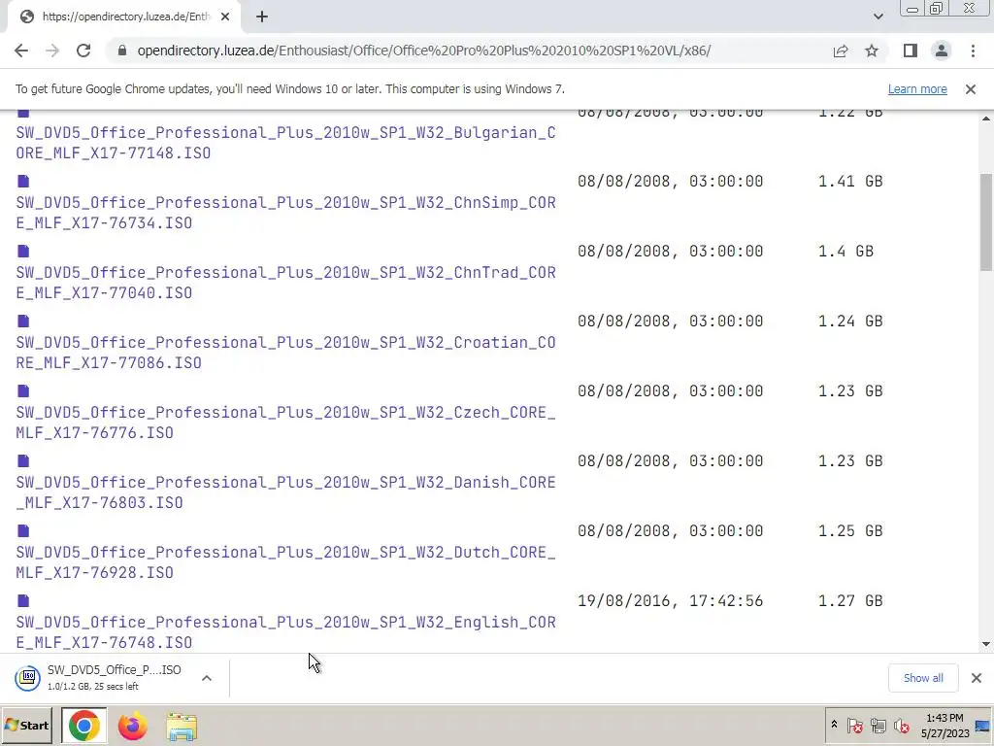Open Action Center flag icon

854,725
